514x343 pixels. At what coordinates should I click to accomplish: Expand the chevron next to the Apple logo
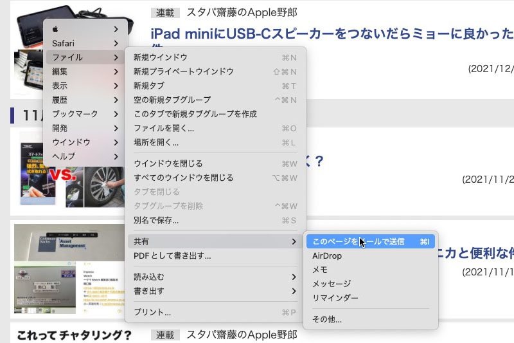tap(116, 29)
